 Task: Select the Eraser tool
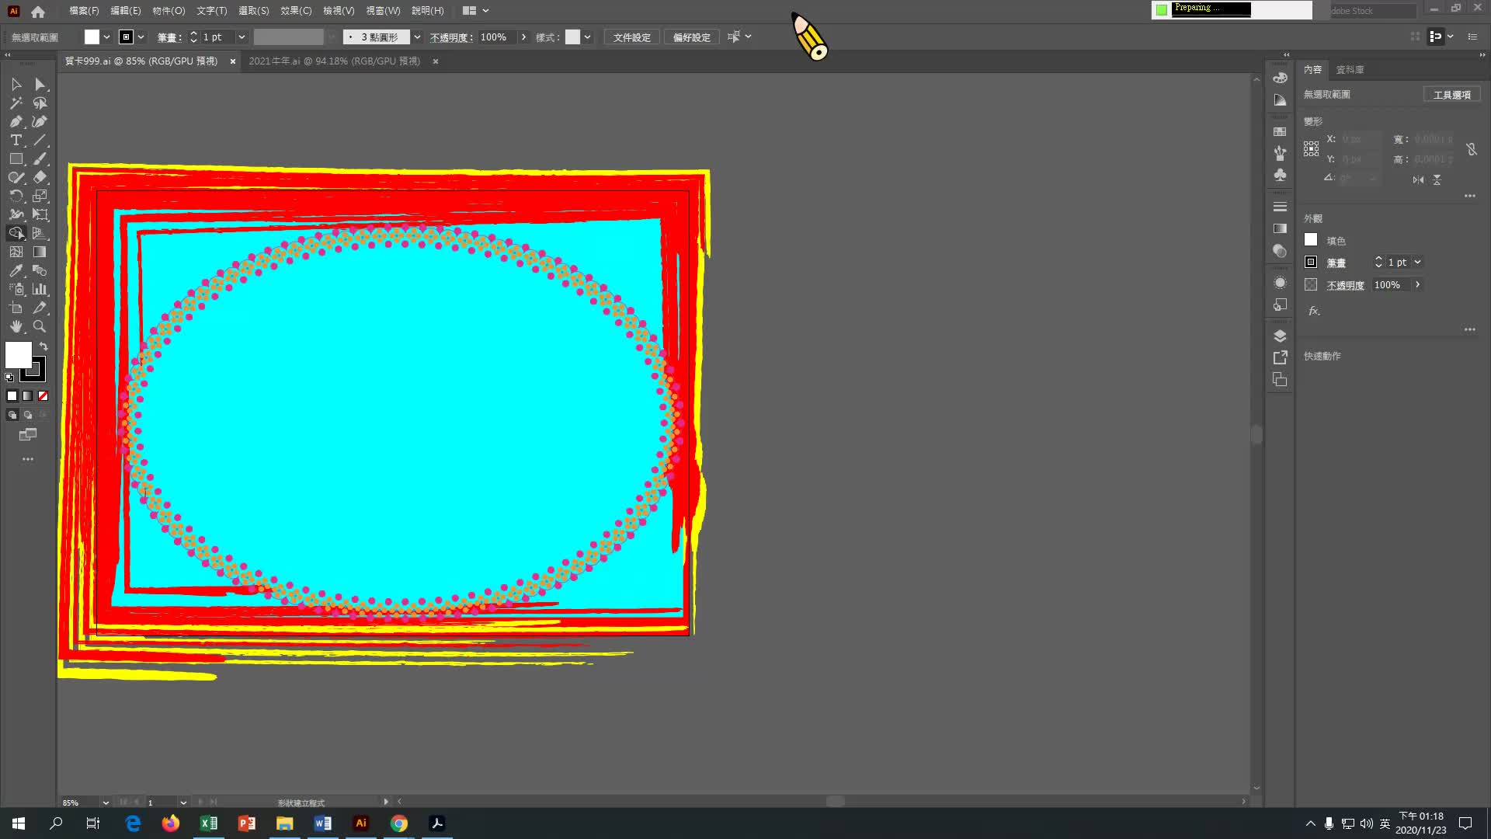[x=40, y=178]
